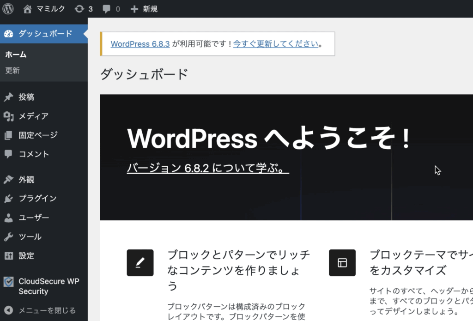Click the 設定 settings sliders icon

pos(8,255)
